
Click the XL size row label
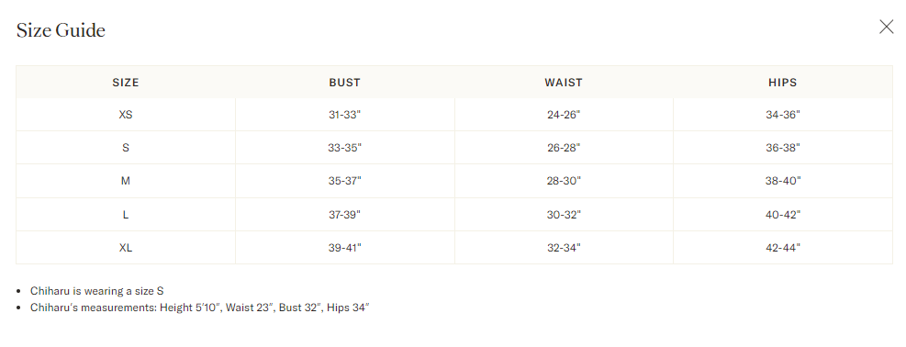pyautogui.click(x=126, y=248)
